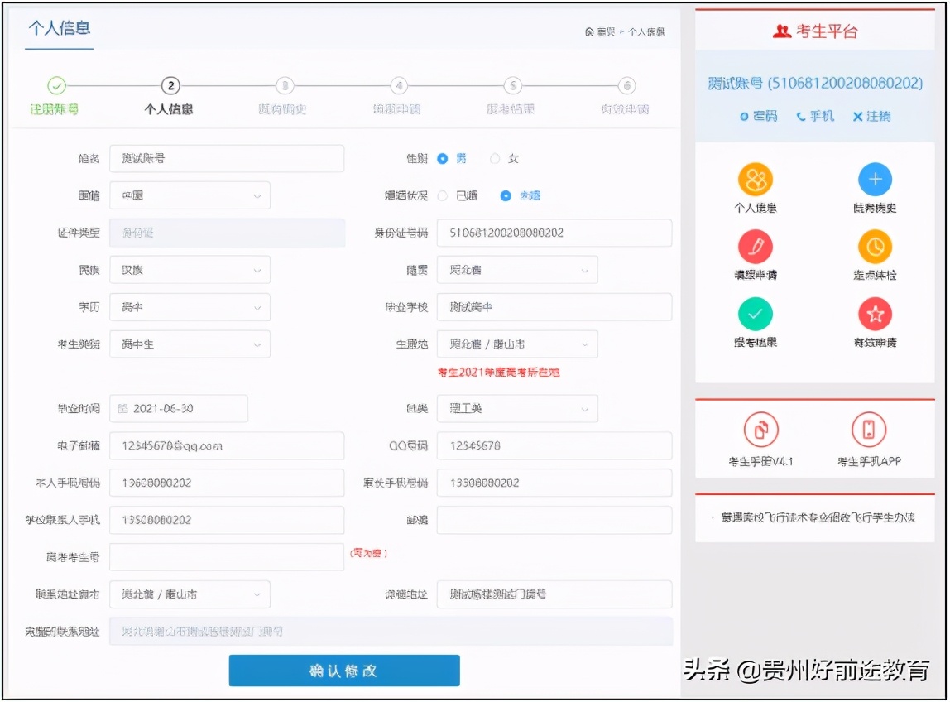
Task: Open the 民族 ethnicity dropdown
Action: tap(190, 270)
